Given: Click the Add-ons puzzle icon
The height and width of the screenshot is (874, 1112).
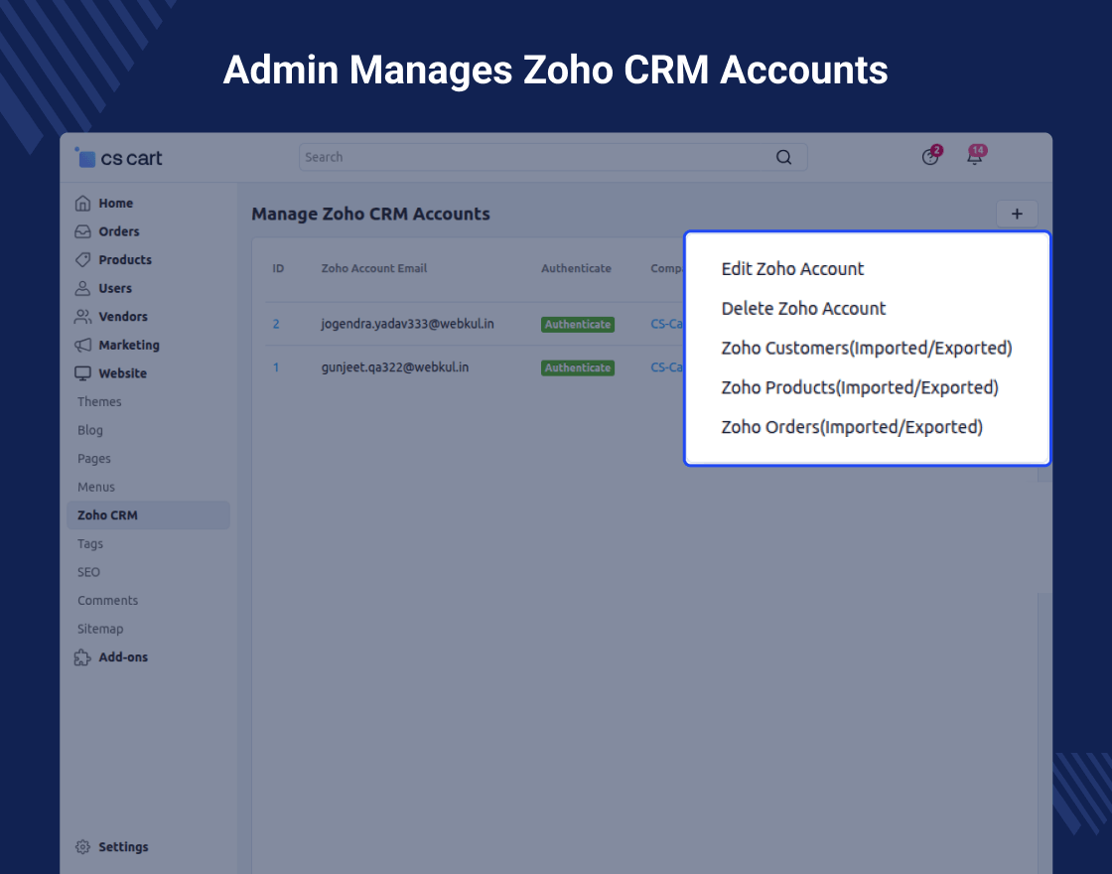Looking at the screenshot, I should pyautogui.click(x=82, y=657).
